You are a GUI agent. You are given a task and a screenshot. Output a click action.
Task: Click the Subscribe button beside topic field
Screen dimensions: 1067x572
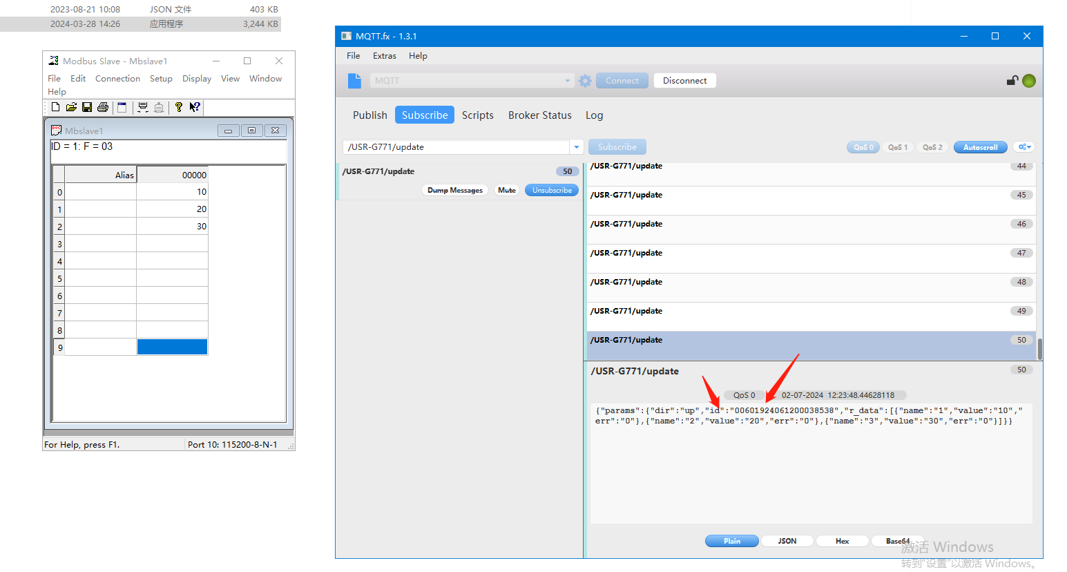[x=617, y=147]
